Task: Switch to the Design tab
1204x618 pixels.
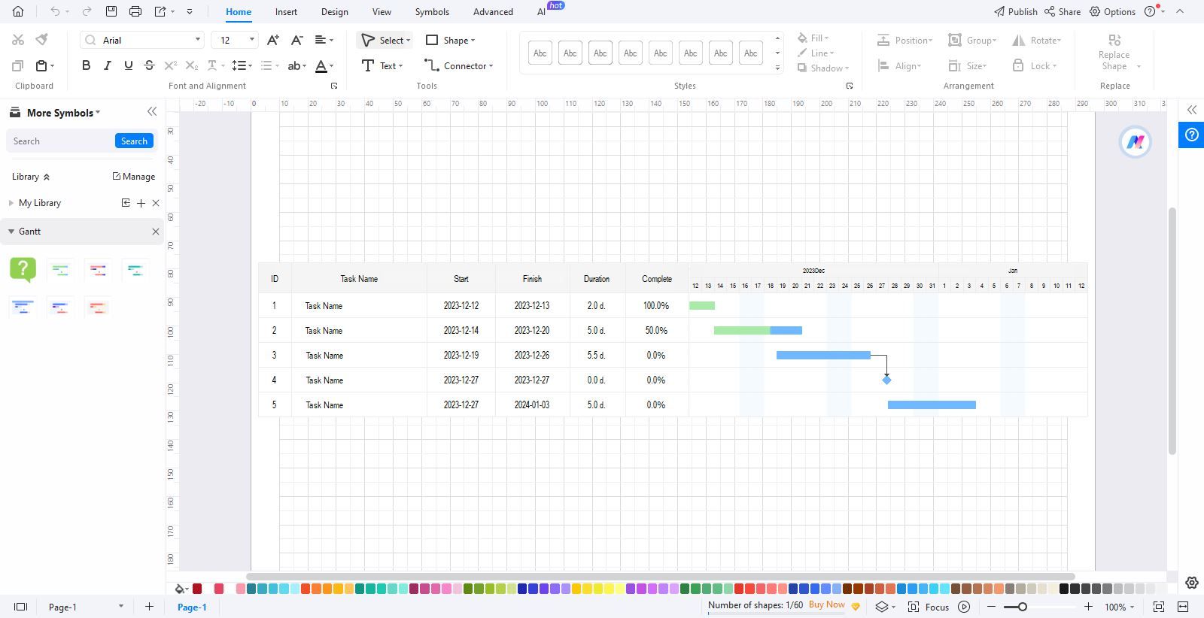Action: [x=334, y=12]
